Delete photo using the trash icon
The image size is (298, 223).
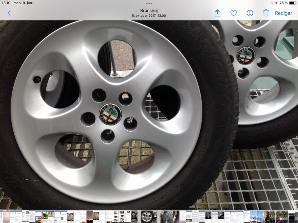tap(266, 13)
